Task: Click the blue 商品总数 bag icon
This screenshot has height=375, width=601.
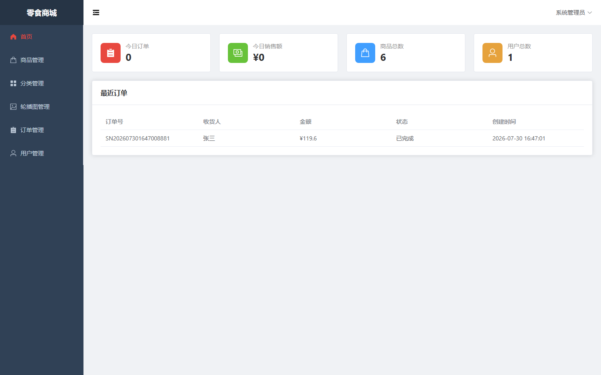Action: pos(365,53)
